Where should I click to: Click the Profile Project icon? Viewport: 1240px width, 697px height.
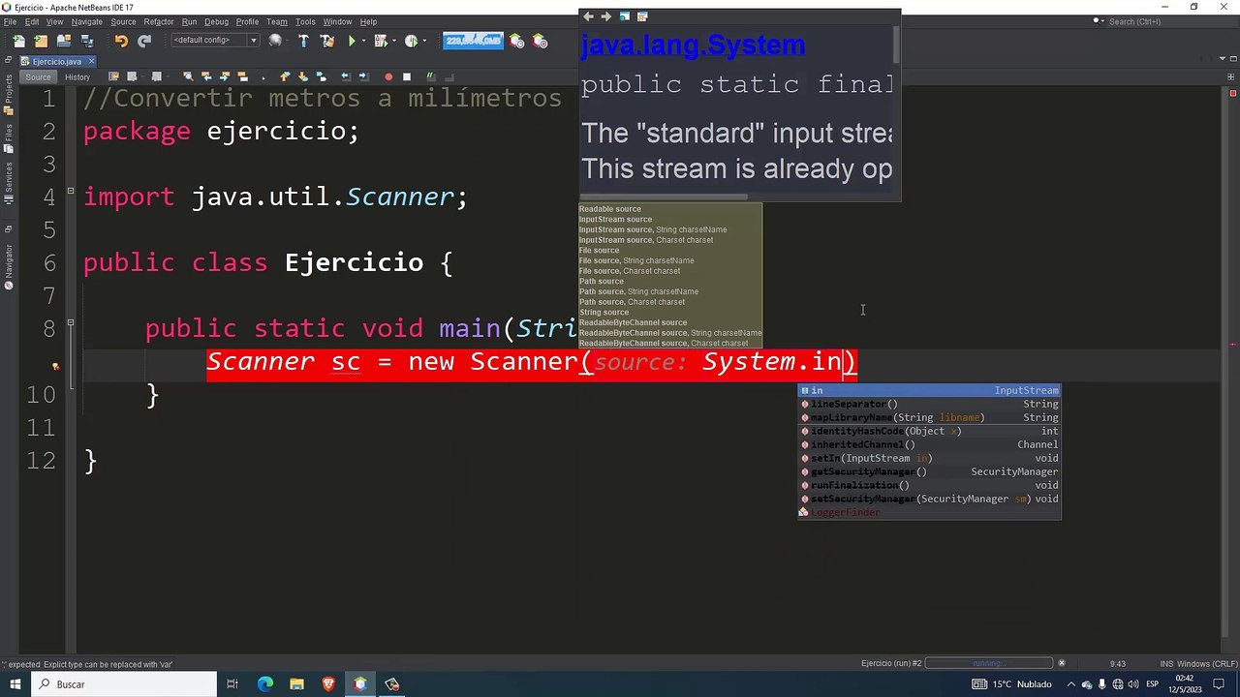click(x=411, y=41)
